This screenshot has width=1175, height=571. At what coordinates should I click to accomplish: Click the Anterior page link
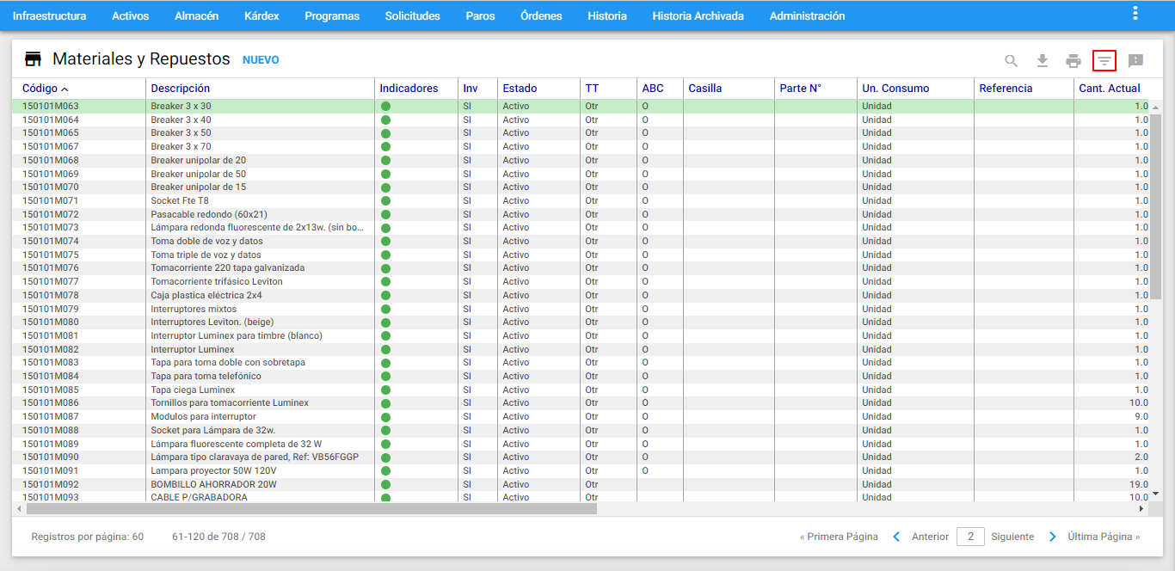pyautogui.click(x=930, y=537)
